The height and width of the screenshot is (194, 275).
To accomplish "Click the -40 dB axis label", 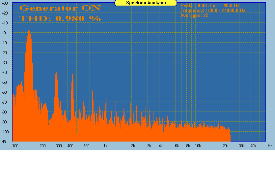I will [x=4, y=73].
